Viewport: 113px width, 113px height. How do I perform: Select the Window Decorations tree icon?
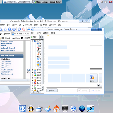[x=38, y=67]
